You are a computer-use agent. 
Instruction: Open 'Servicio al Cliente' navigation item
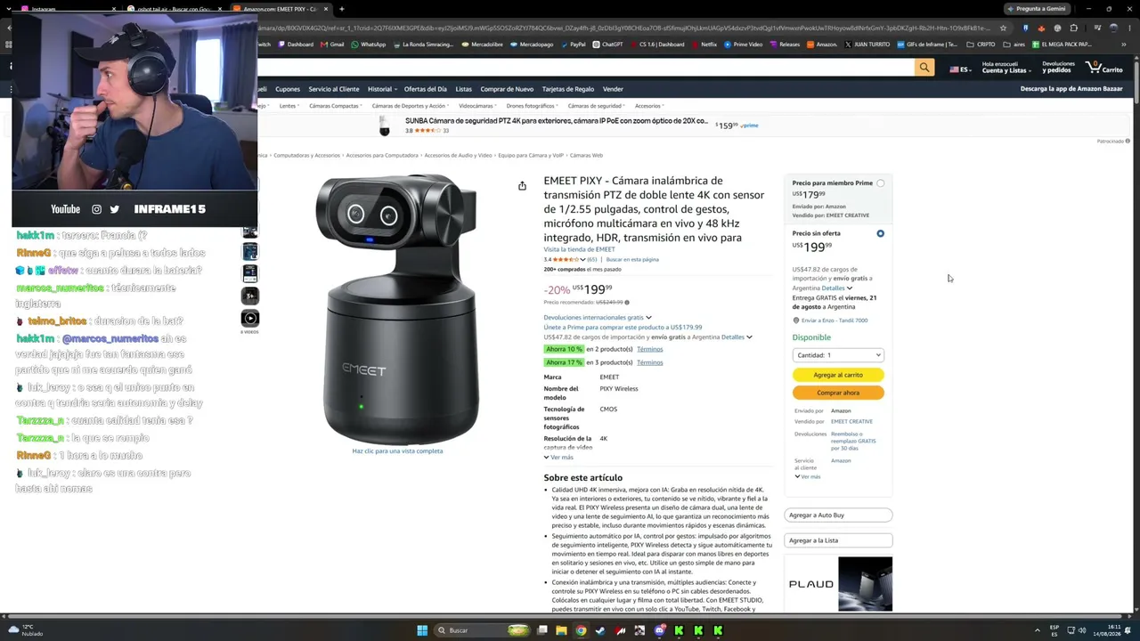334,89
